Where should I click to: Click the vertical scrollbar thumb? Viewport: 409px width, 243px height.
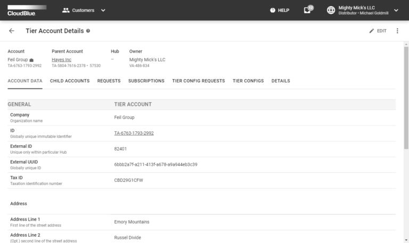click(406, 98)
